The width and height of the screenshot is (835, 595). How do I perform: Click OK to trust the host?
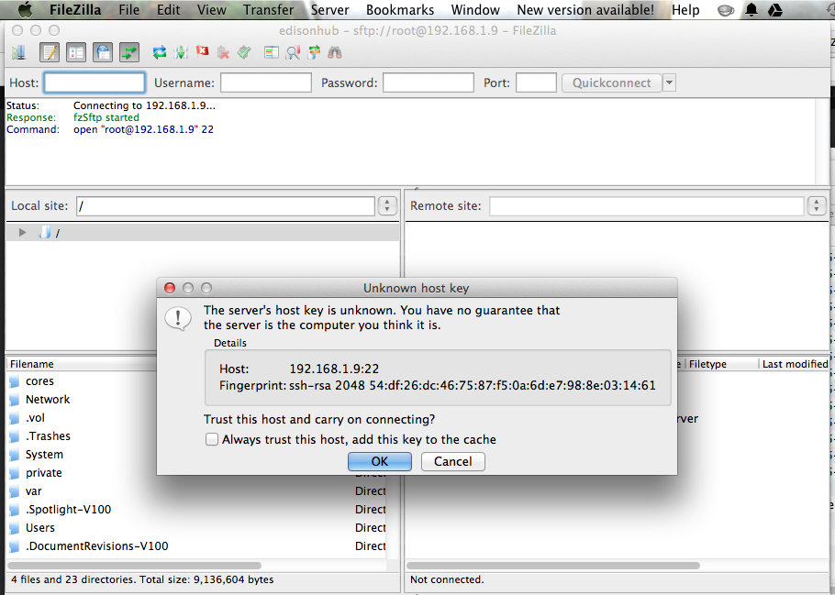coord(380,461)
